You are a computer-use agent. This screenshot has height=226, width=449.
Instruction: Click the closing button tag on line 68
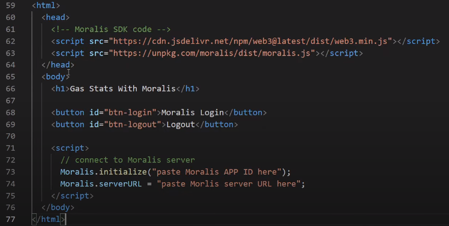246,112
